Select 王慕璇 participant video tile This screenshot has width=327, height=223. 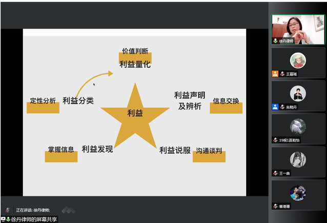pyautogui.click(x=298, y=63)
